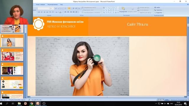Center the paragraph text
The width and height of the screenshot is (189, 106).
tap(68, 12)
